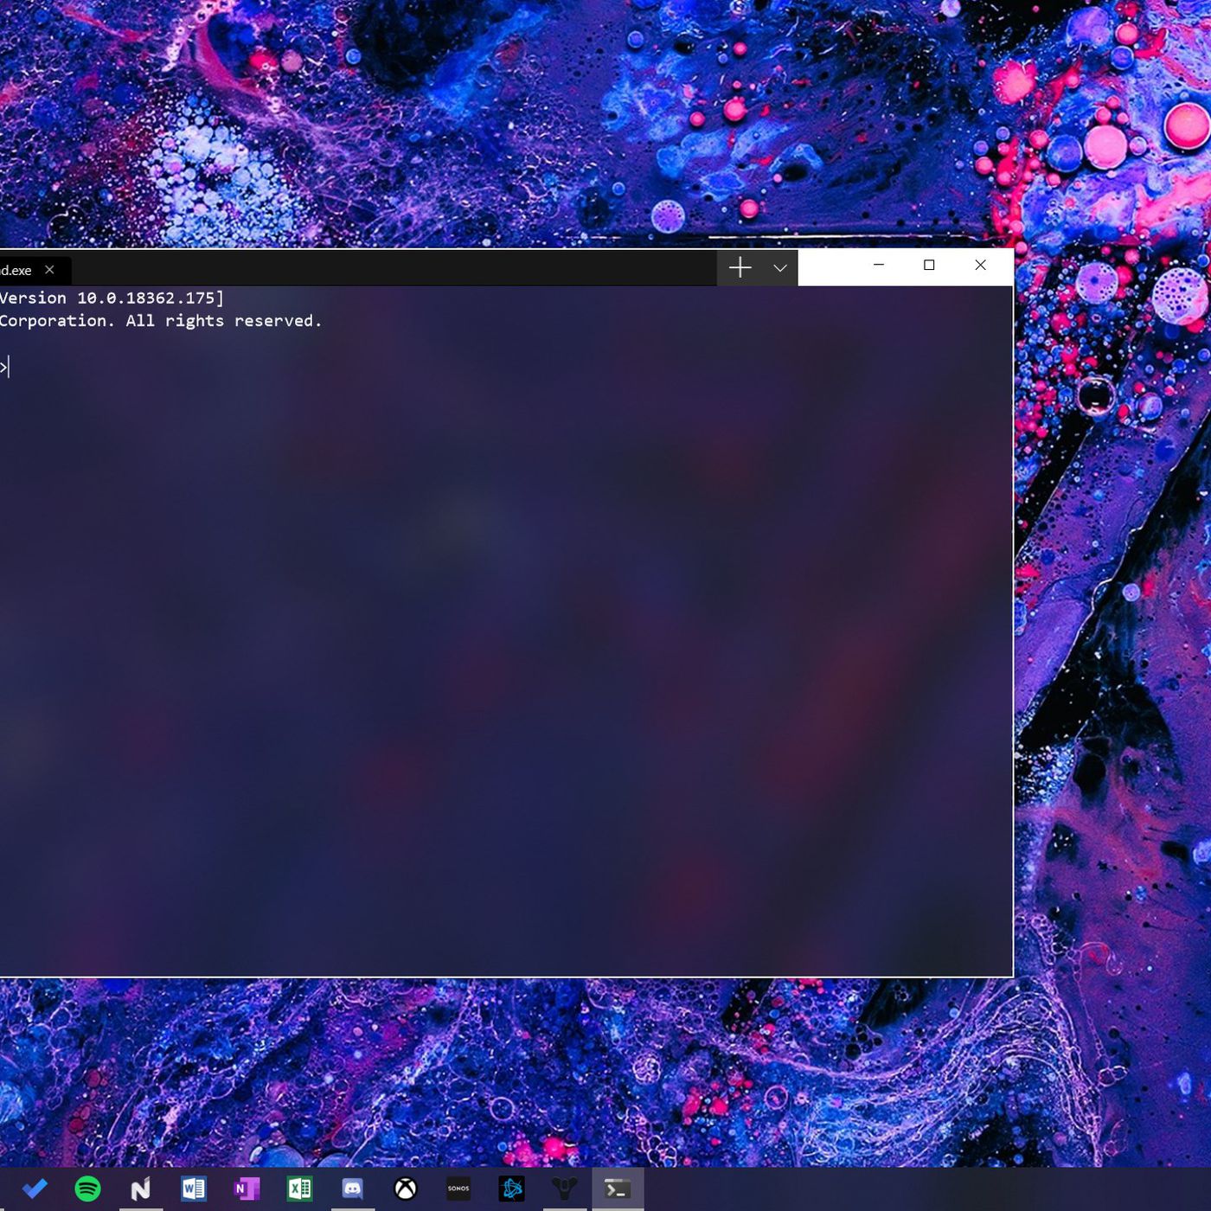Open the white N app in taskbar
Screen dimensions: 1211x1211
coord(140,1189)
